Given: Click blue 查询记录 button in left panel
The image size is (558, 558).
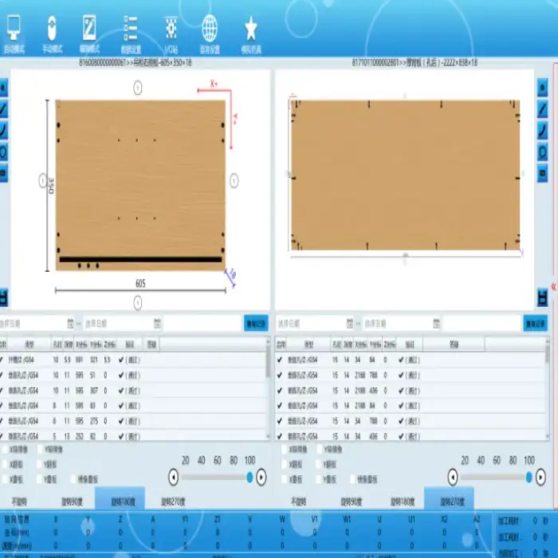Looking at the screenshot, I should tap(256, 324).
